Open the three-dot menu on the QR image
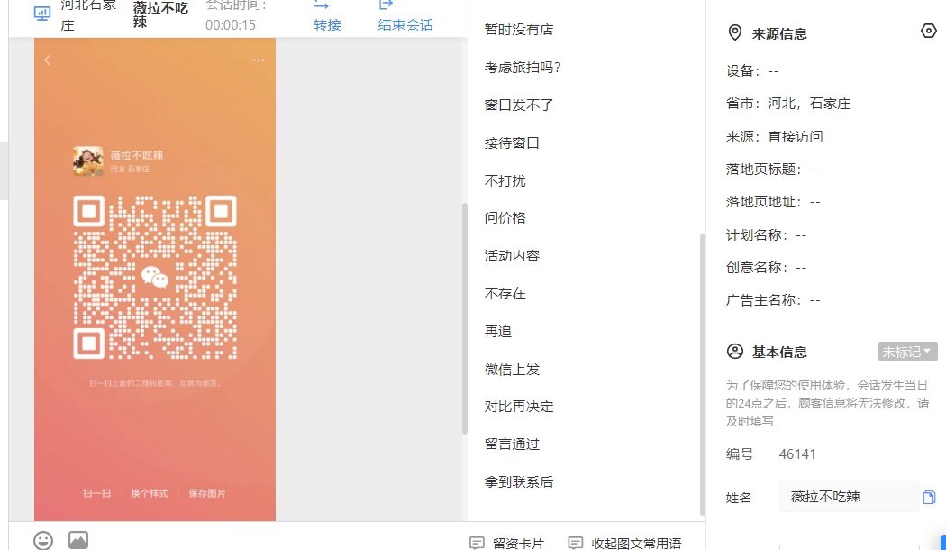Screen dimensions: 946x550 pyautogui.click(x=259, y=60)
